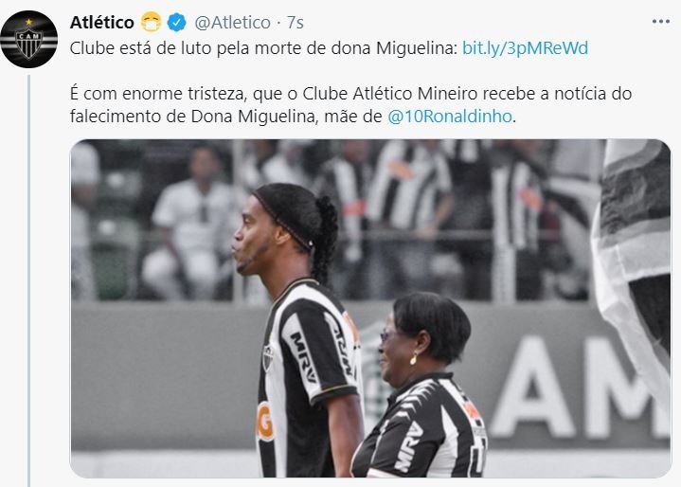Open the @10Ronaldinho mention
This screenshot has width=681, height=487.
pyautogui.click(x=450, y=117)
